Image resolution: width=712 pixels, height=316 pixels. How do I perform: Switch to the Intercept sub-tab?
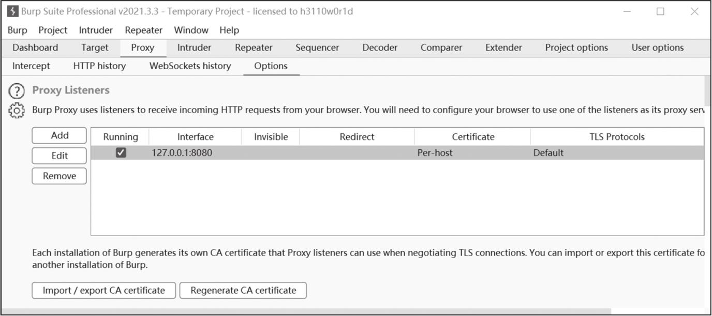coord(31,66)
